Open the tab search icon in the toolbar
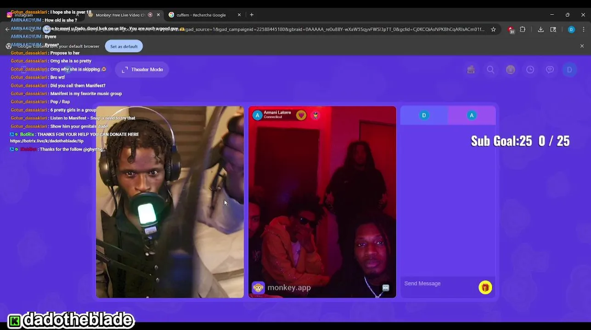The width and height of the screenshot is (591, 330). click(553, 29)
